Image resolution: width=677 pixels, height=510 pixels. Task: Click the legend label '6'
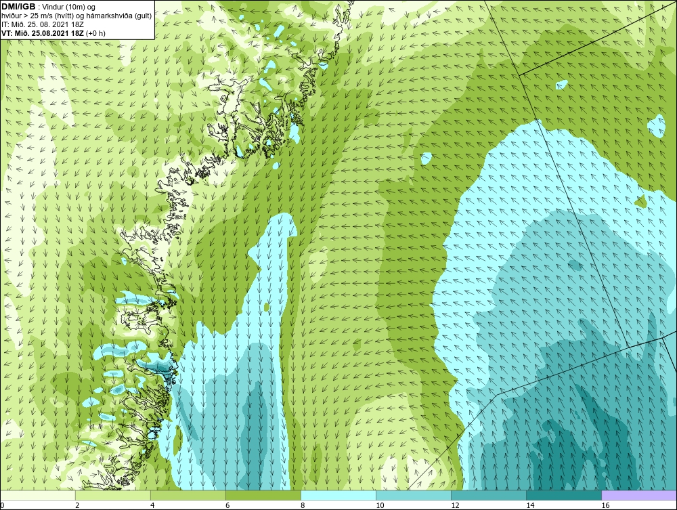[x=227, y=505]
